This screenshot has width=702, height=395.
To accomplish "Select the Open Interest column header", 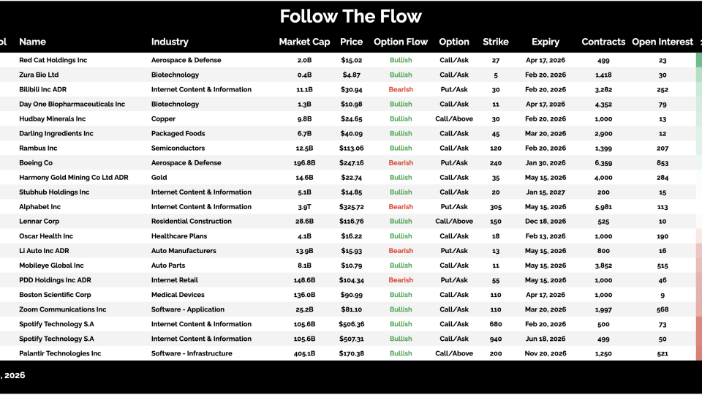I will coord(663,42).
